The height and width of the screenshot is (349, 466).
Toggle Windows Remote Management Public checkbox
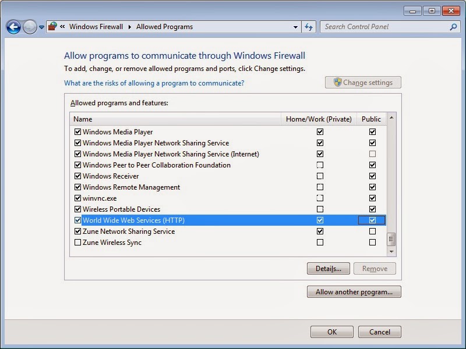pyautogui.click(x=372, y=187)
